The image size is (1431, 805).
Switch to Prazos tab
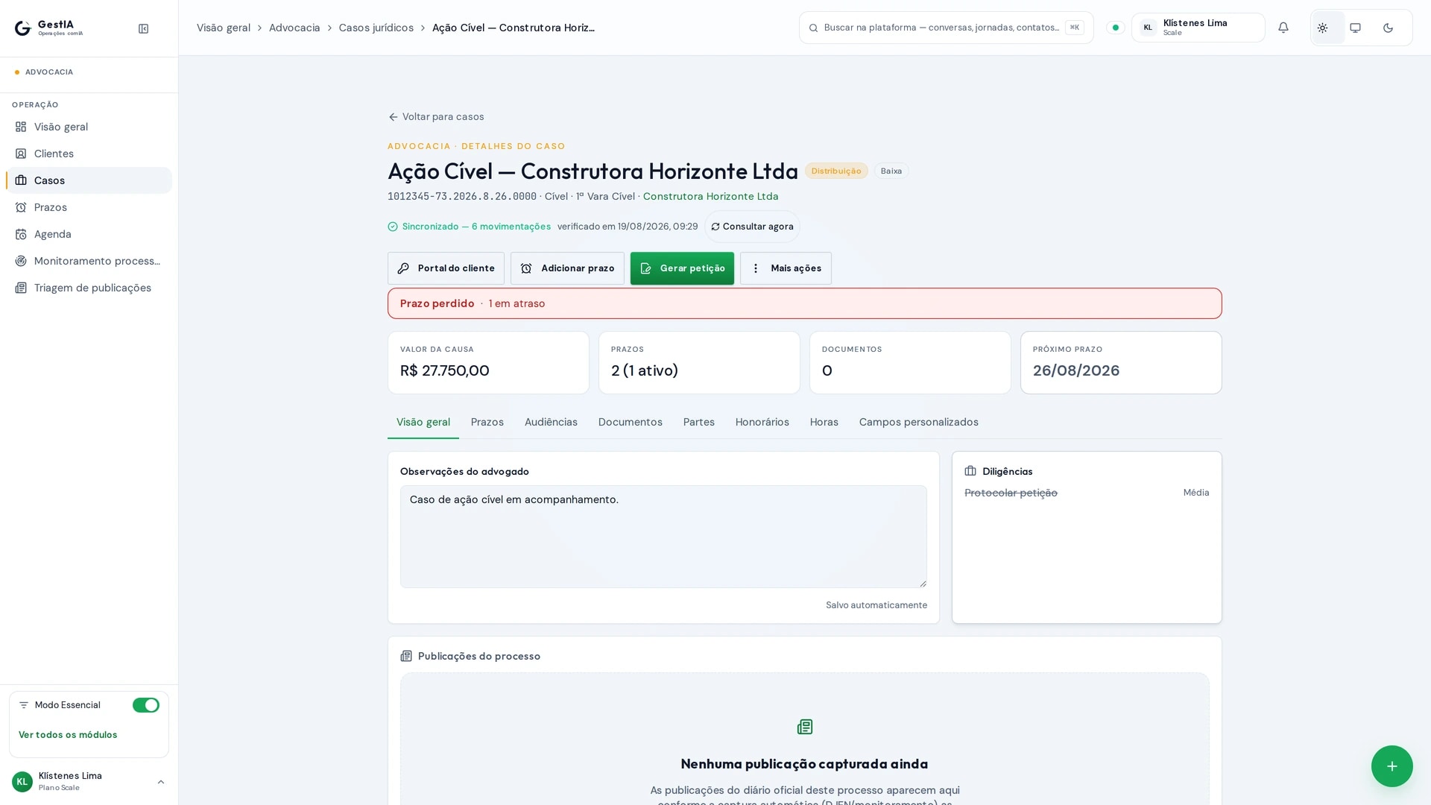487,422
